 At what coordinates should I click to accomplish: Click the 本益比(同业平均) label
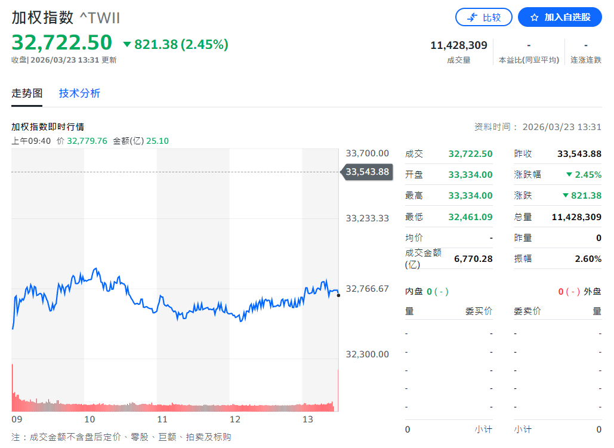pyautogui.click(x=529, y=60)
